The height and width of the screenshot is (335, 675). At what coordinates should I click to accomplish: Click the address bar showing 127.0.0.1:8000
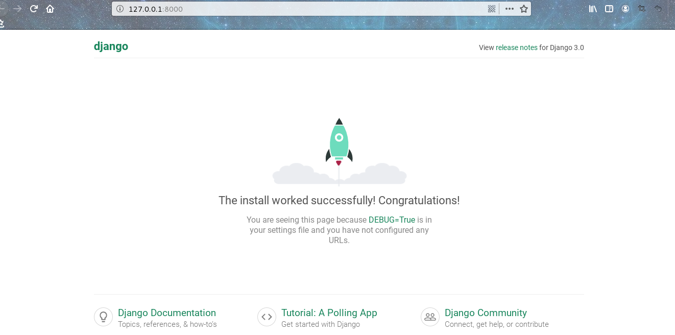(x=321, y=9)
